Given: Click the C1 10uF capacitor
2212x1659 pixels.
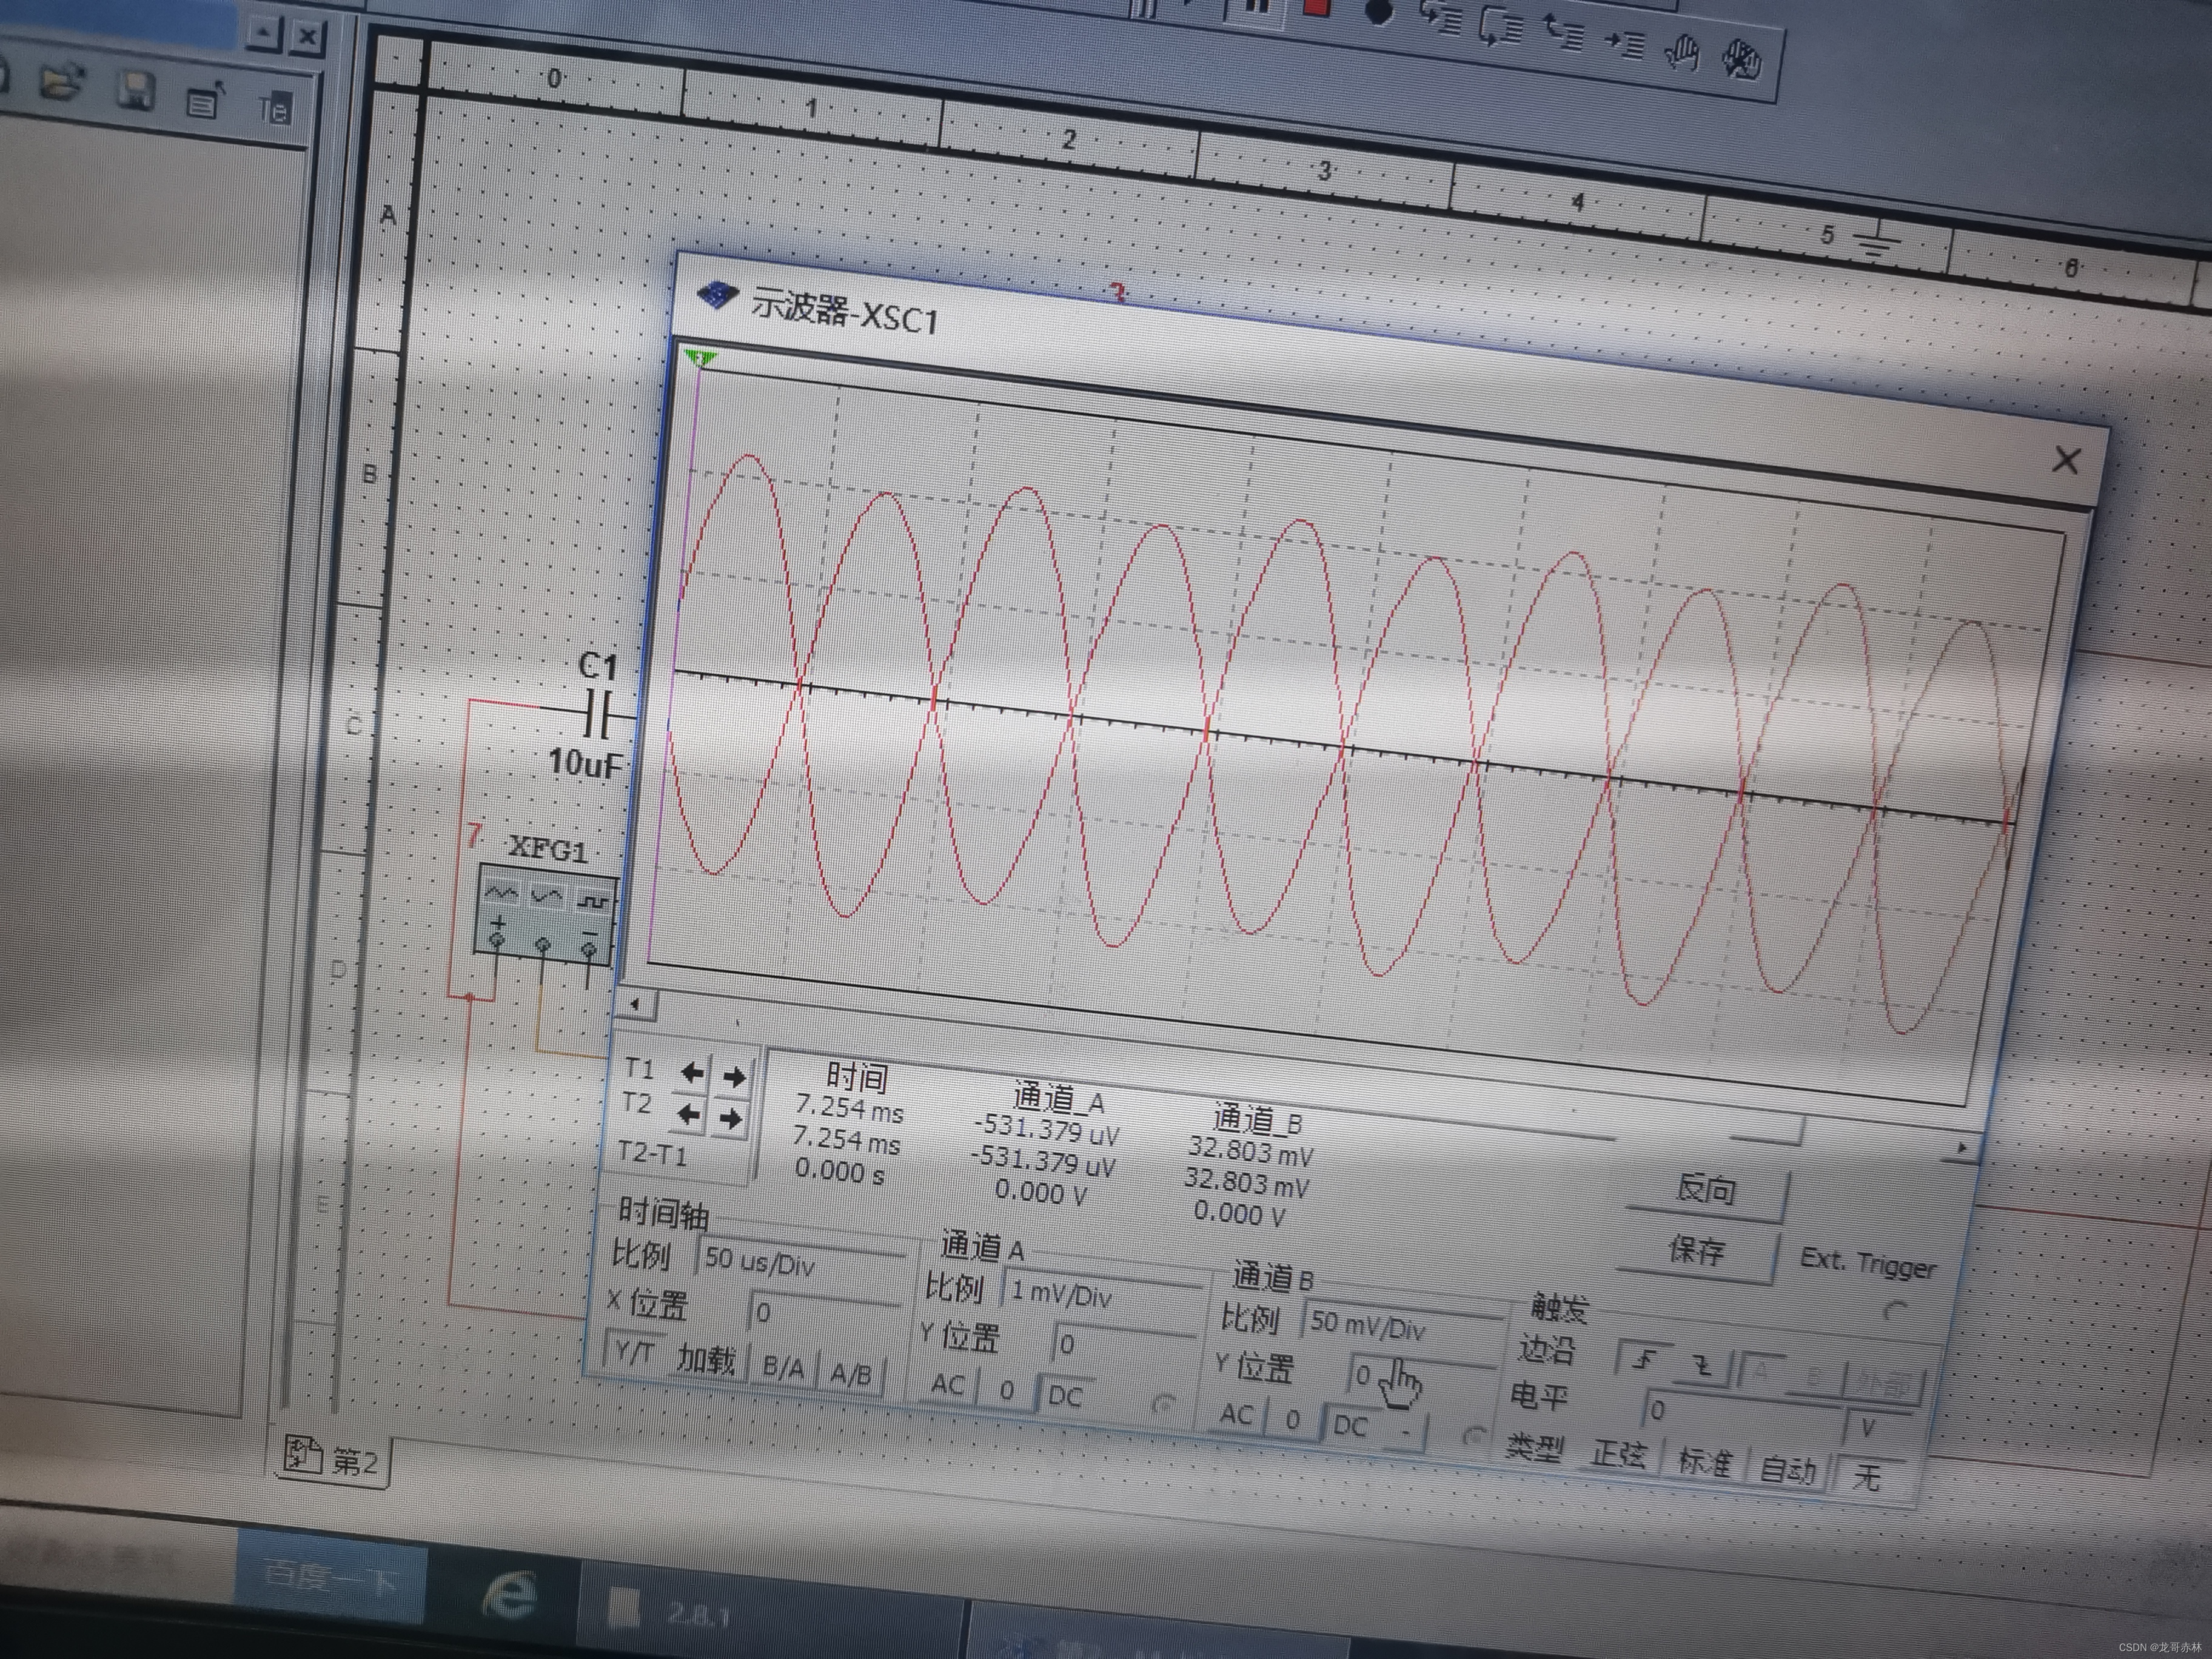Looking at the screenshot, I should point(598,716).
